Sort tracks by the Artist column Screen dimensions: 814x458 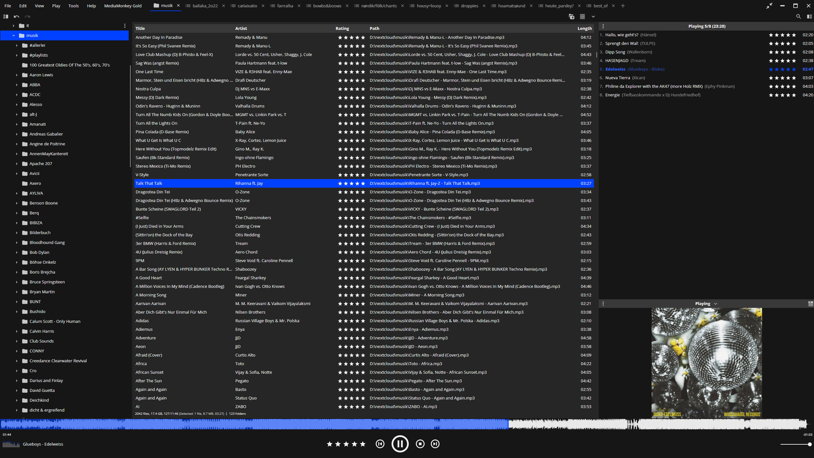(x=241, y=29)
